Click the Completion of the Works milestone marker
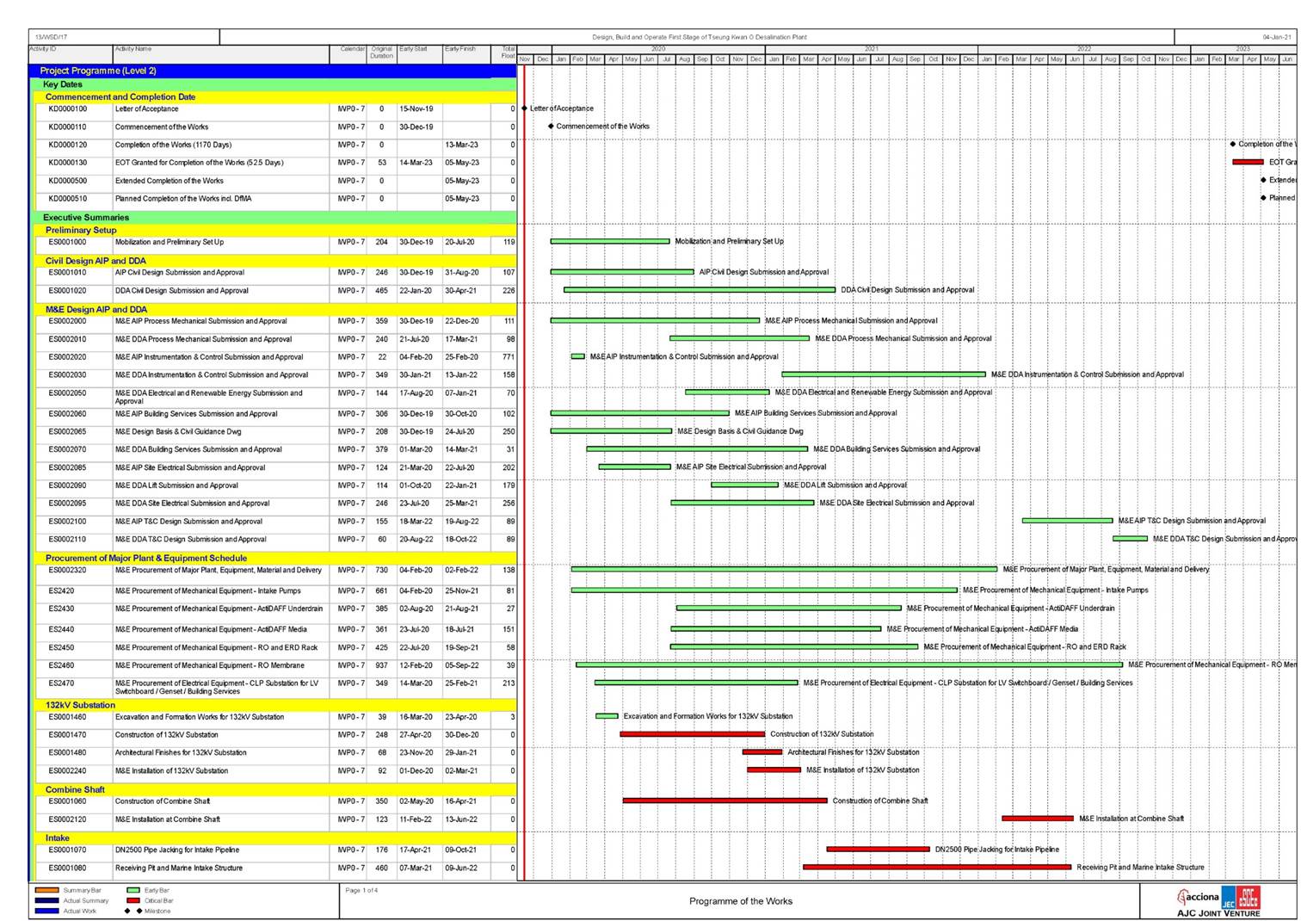1301x921 pixels. [x=1233, y=145]
